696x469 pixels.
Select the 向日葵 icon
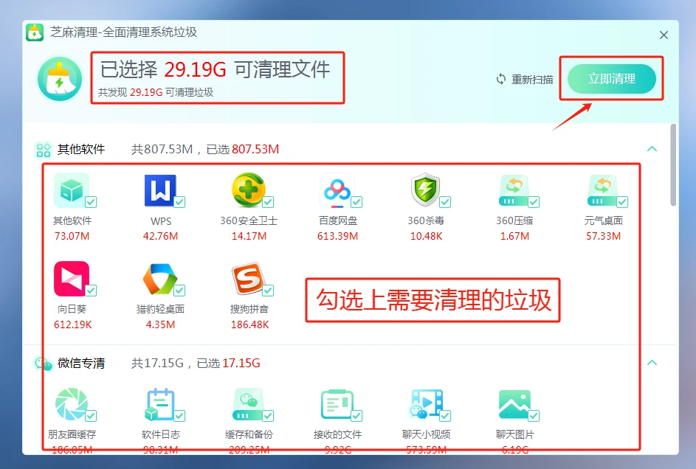coord(72,279)
